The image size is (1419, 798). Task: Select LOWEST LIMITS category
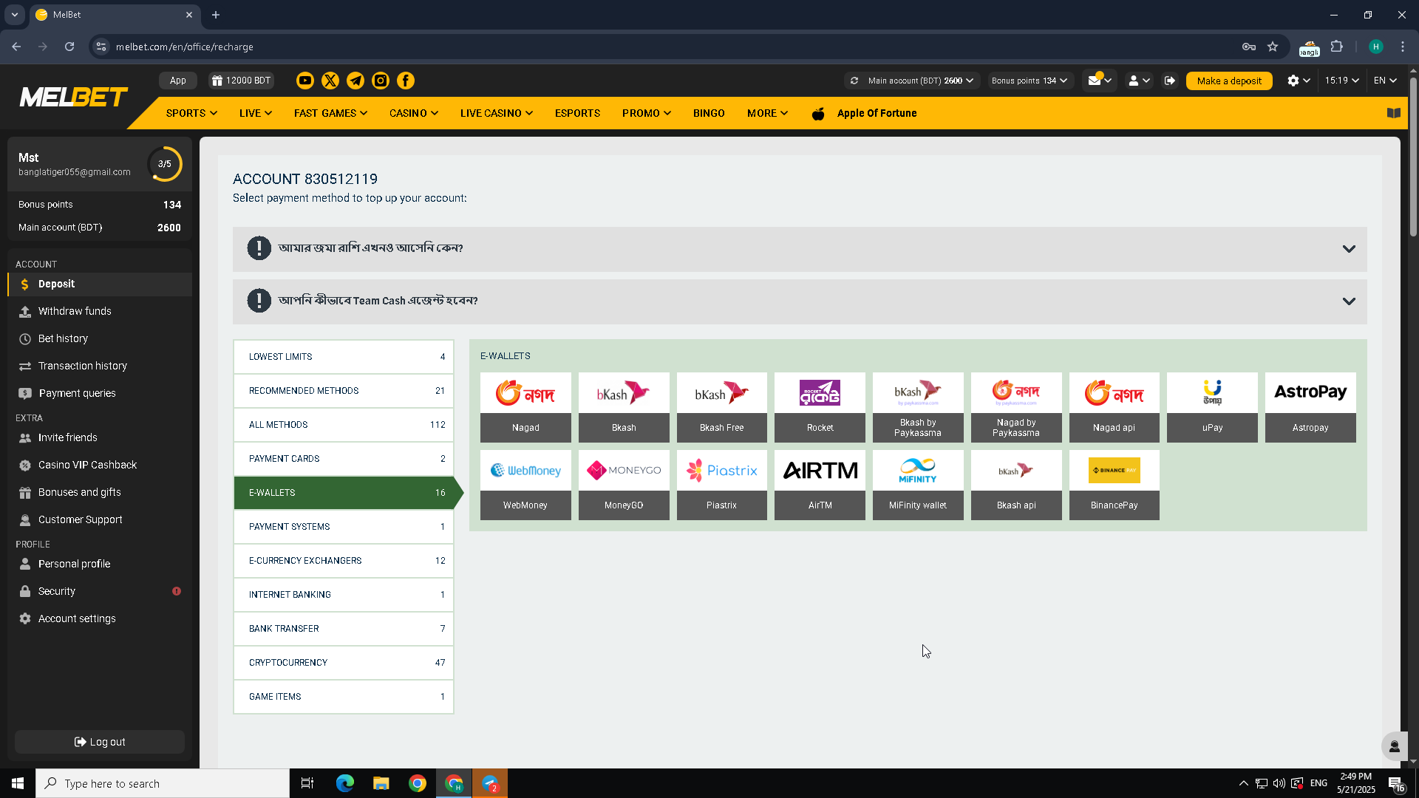click(x=344, y=357)
